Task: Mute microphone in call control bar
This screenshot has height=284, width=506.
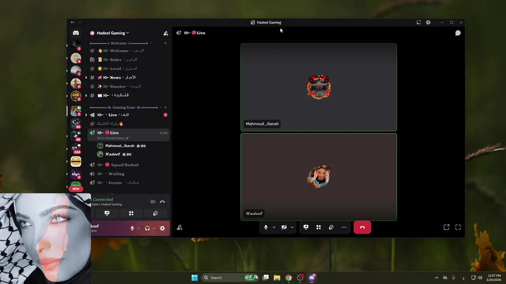Action: 266,227
